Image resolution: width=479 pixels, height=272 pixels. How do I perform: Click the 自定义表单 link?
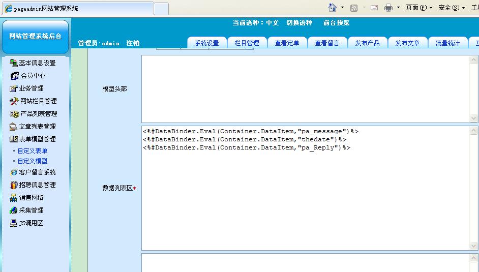(x=33, y=151)
